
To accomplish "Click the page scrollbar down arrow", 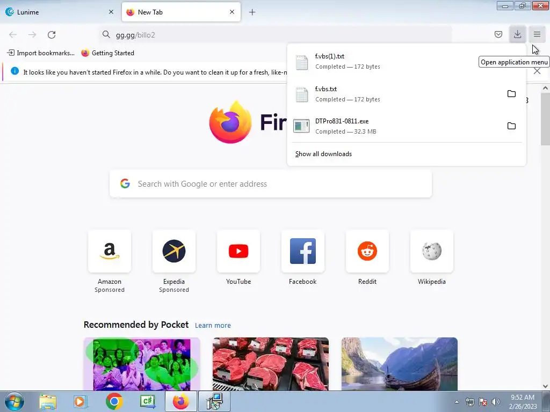I will pyautogui.click(x=545, y=386).
